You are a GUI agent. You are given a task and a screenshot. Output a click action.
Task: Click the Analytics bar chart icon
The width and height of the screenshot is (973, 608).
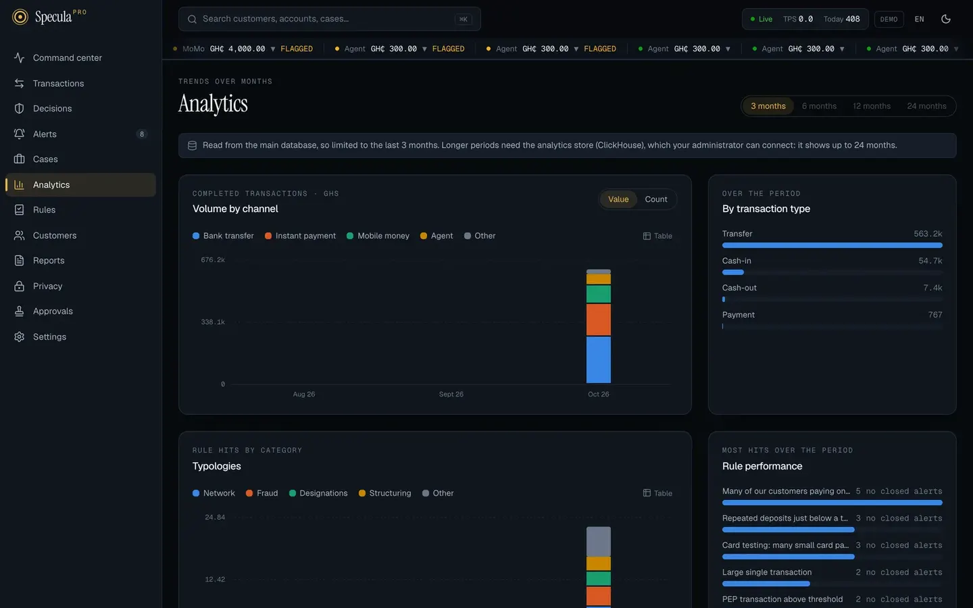click(x=19, y=184)
